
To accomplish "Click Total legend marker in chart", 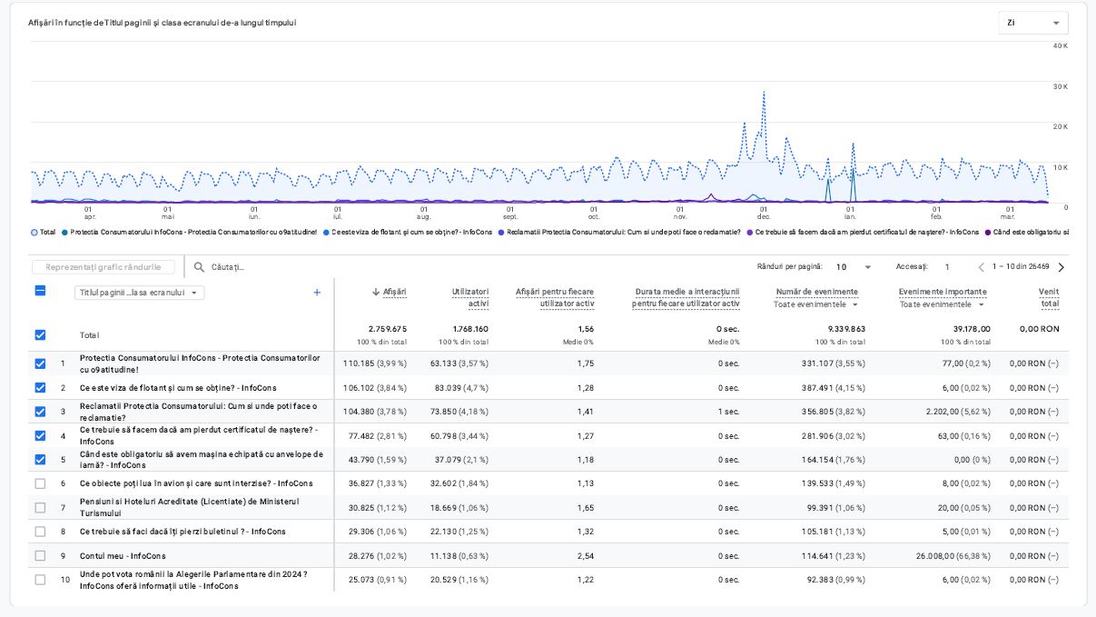I will coord(35,233).
